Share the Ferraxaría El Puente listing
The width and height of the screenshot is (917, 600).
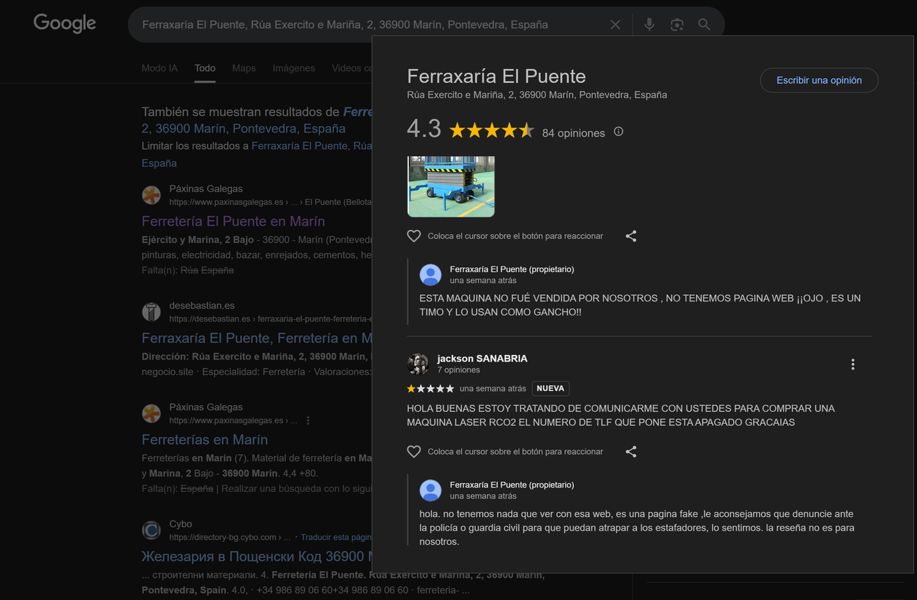coord(630,235)
